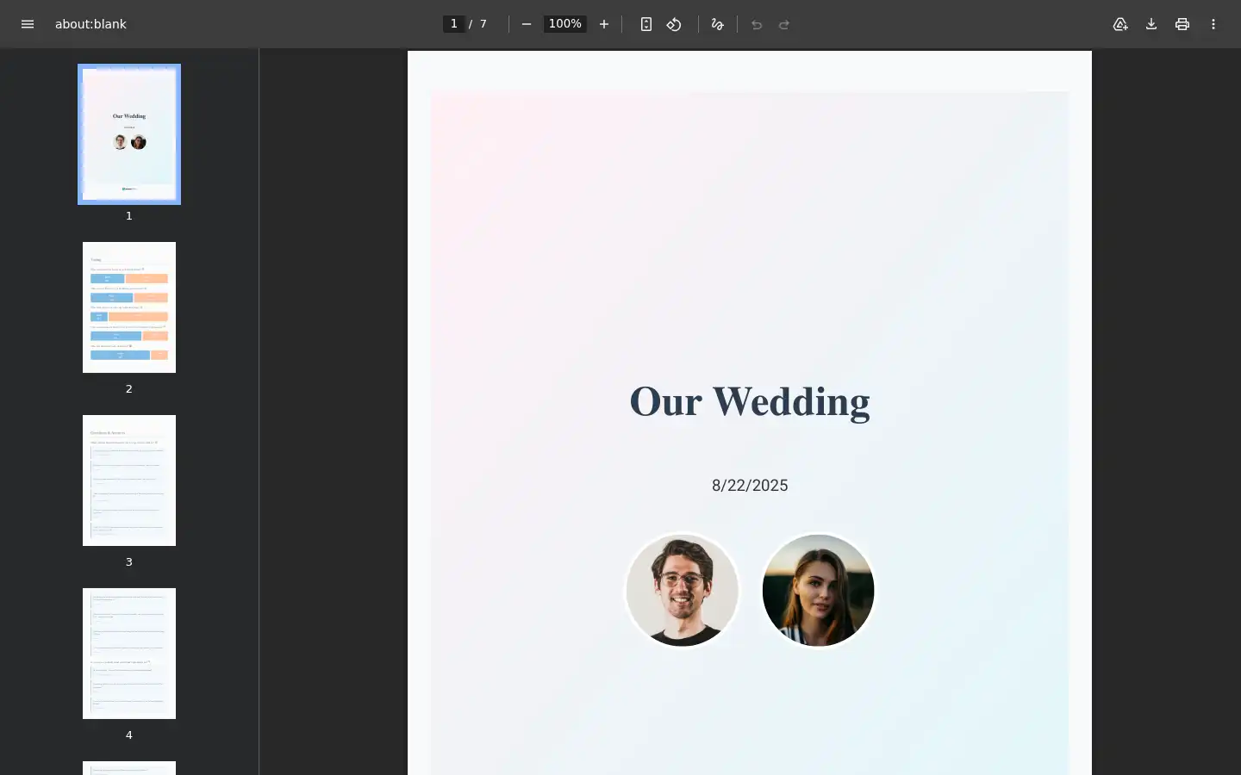Toggle the sidebar menu icon

click(x=28, y=24)
